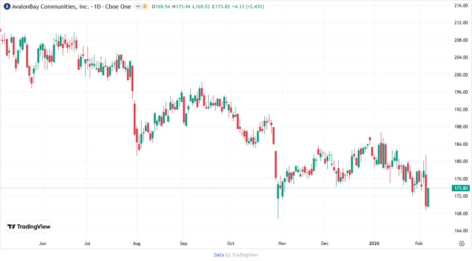Click the 1D interval label
The height and width of the screenshot is (261, 472).
pos(97,6)
